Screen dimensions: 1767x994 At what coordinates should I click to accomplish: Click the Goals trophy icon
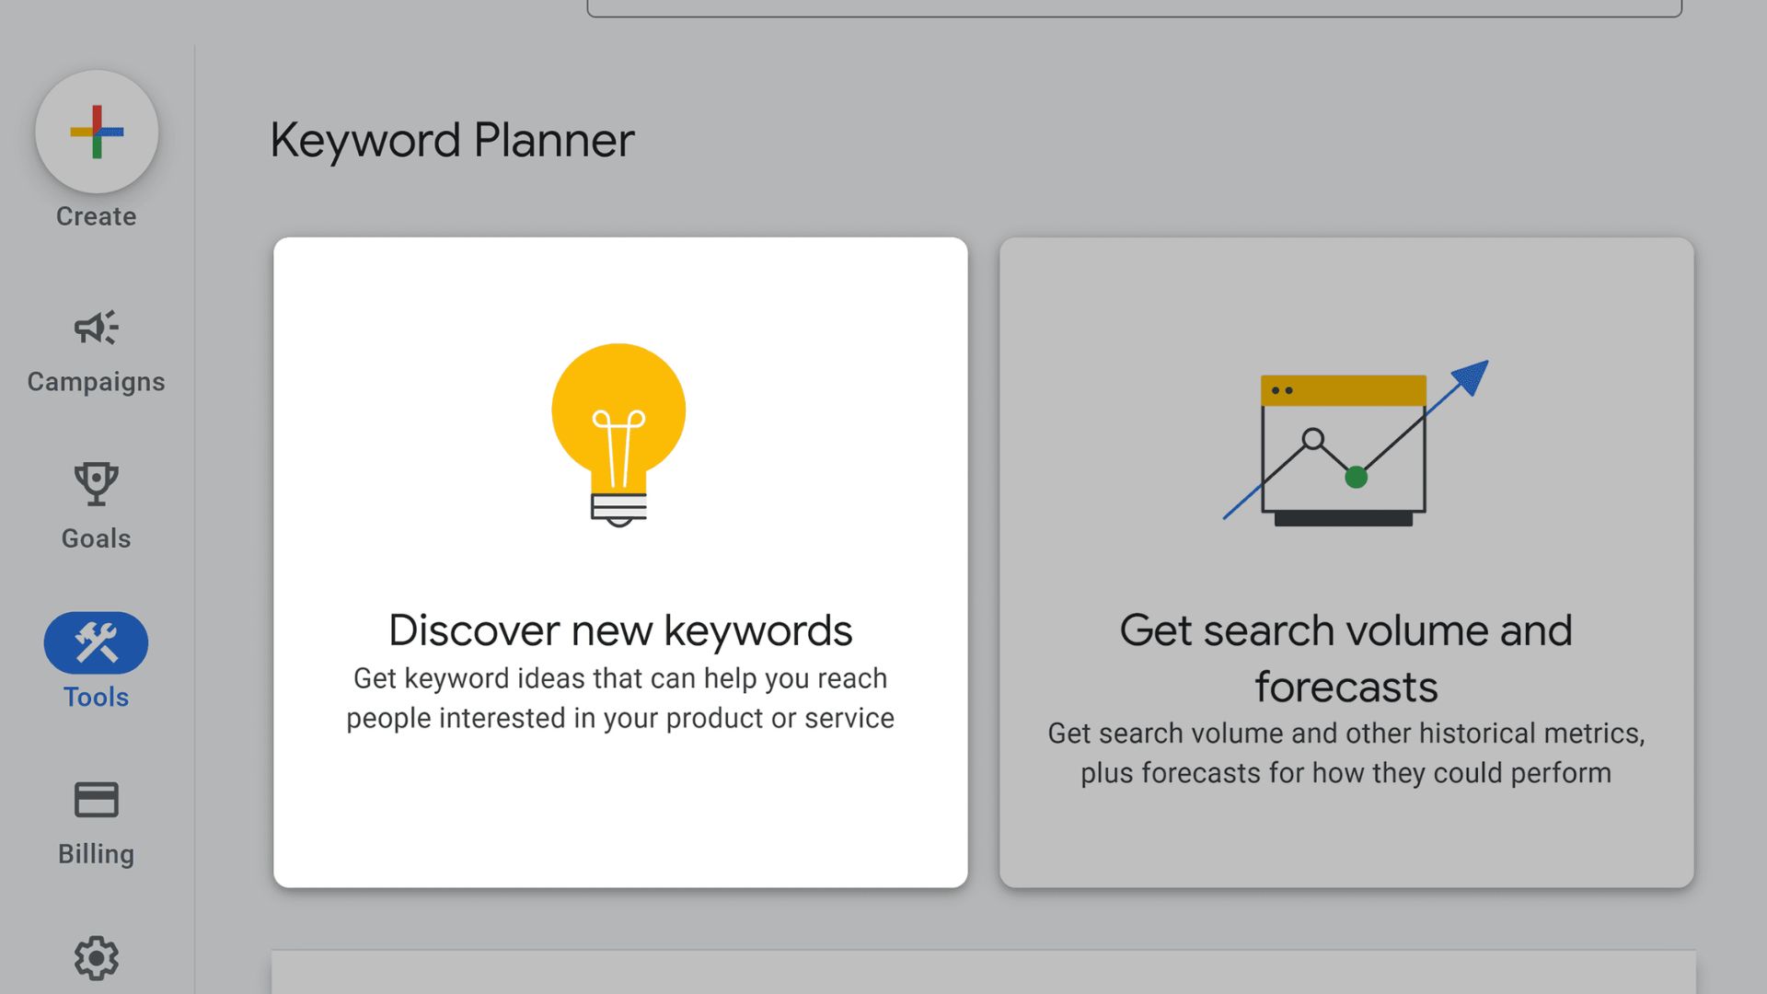pos(95,485)
